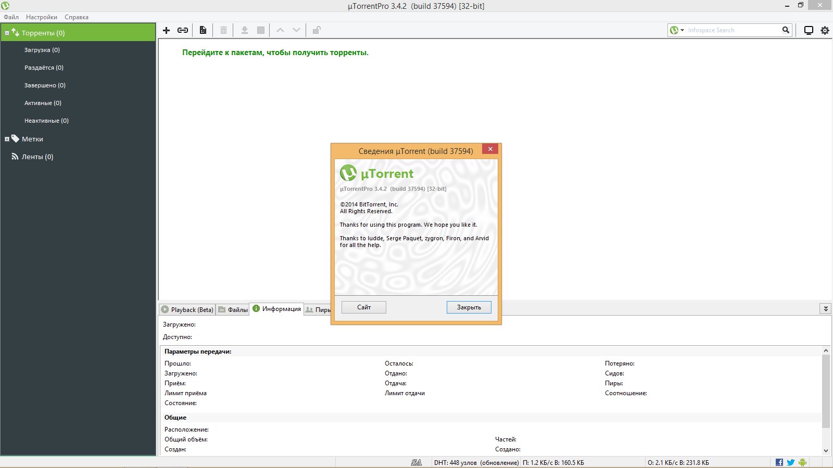Open preferences gear icon

pos(825,30)
